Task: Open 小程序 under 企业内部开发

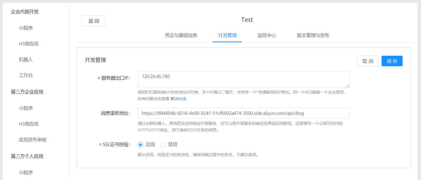Action: (x=26, y=28)
